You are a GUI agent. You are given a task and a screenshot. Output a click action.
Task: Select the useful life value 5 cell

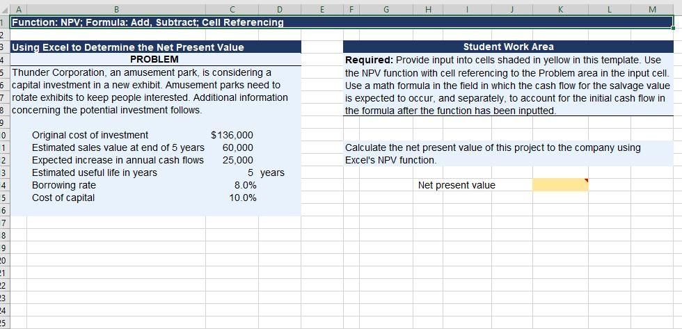232,172
